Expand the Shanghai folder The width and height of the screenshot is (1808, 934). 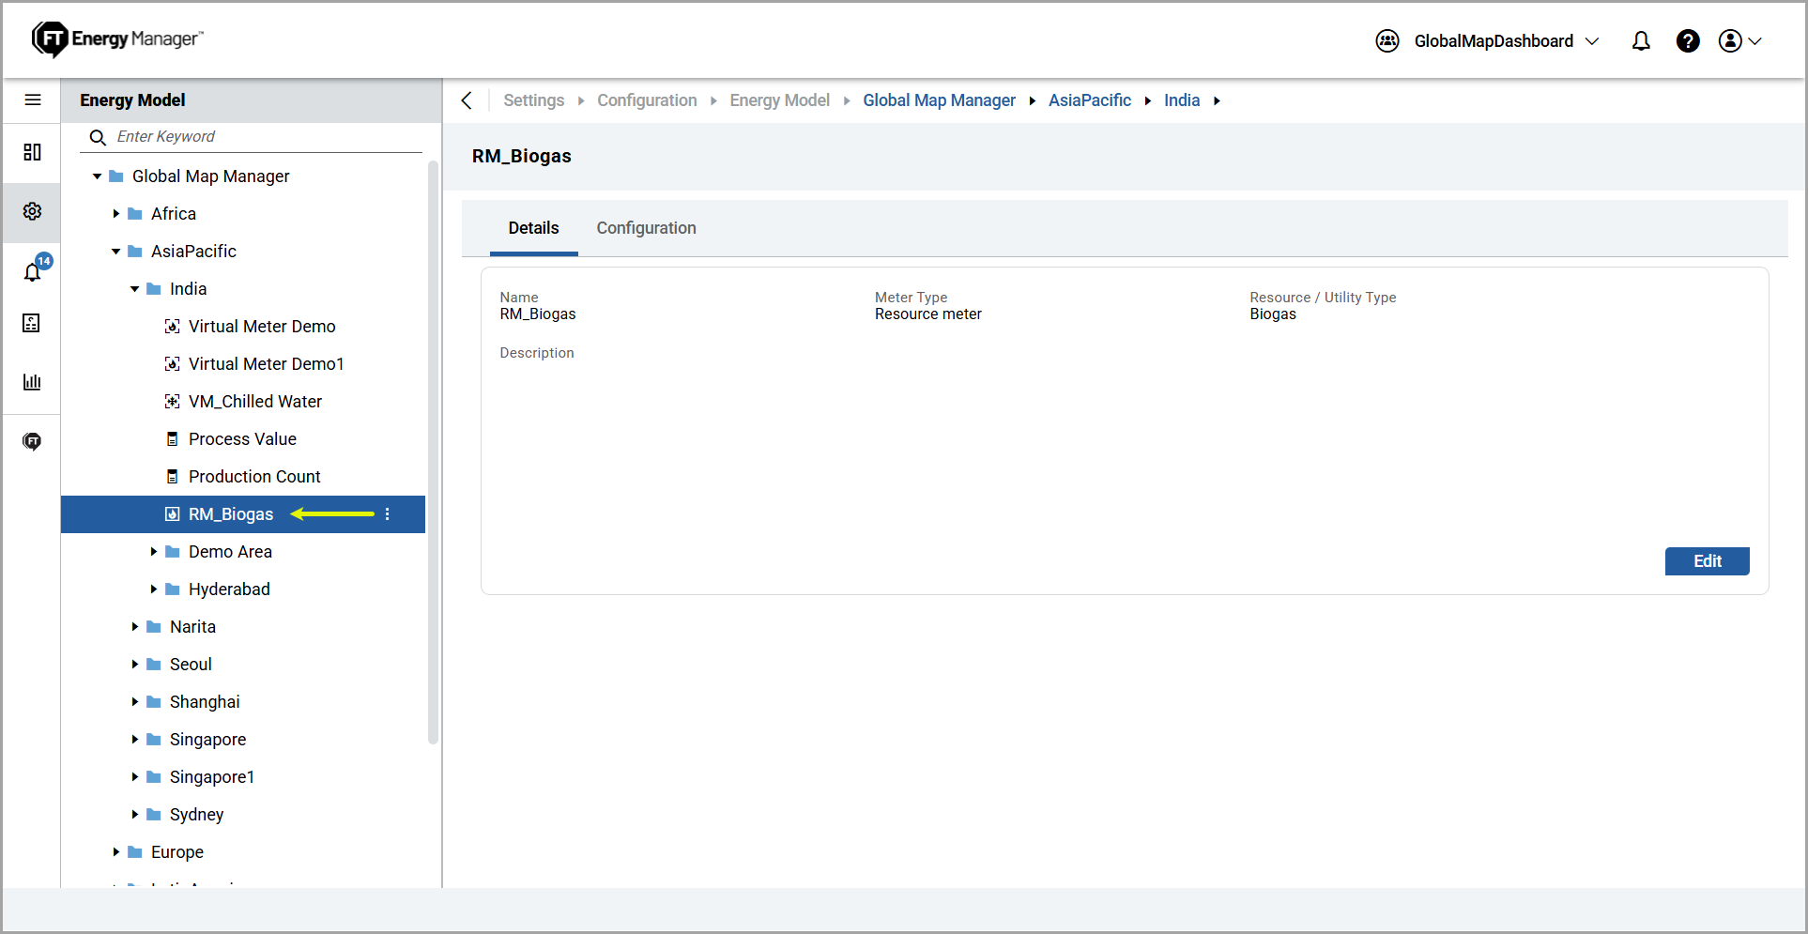tap(134, 702)
